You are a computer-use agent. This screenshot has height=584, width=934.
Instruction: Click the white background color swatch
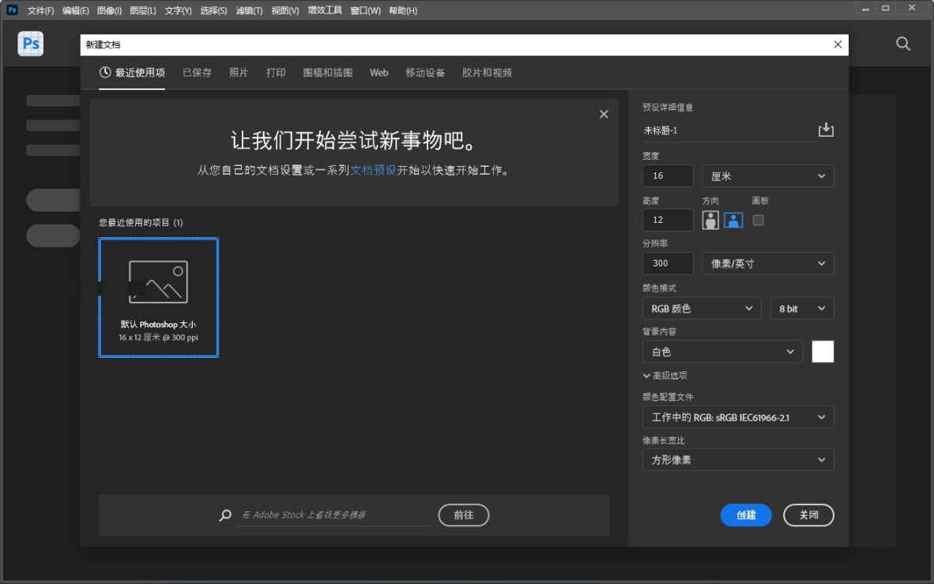coord(823,352)
